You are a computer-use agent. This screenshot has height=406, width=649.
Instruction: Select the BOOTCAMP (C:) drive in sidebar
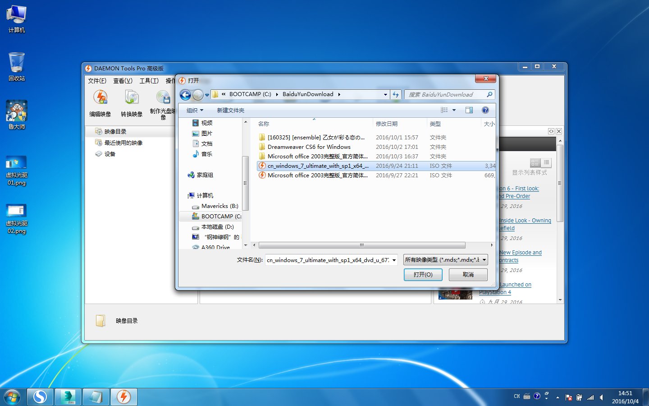218,216
